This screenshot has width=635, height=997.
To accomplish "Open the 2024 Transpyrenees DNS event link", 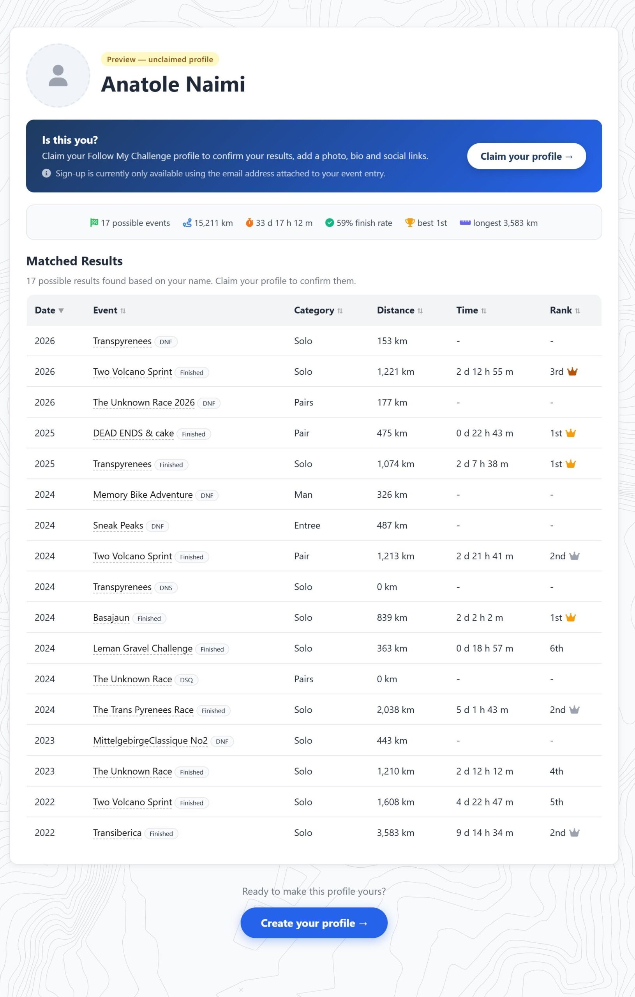I will (x=122, y=587).
